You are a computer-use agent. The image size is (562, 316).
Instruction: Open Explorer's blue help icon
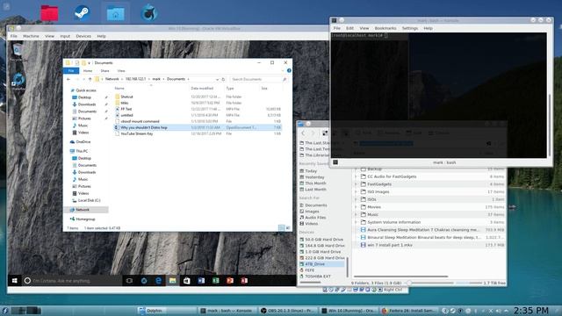point(289,70)
